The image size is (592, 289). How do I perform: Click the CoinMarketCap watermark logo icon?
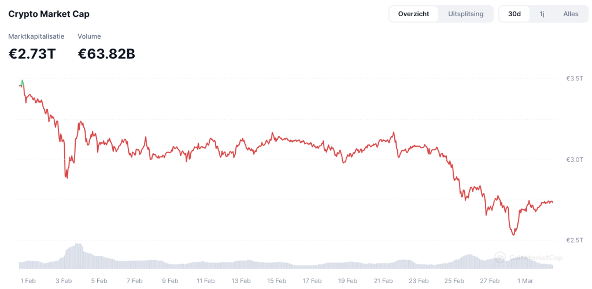501,257
